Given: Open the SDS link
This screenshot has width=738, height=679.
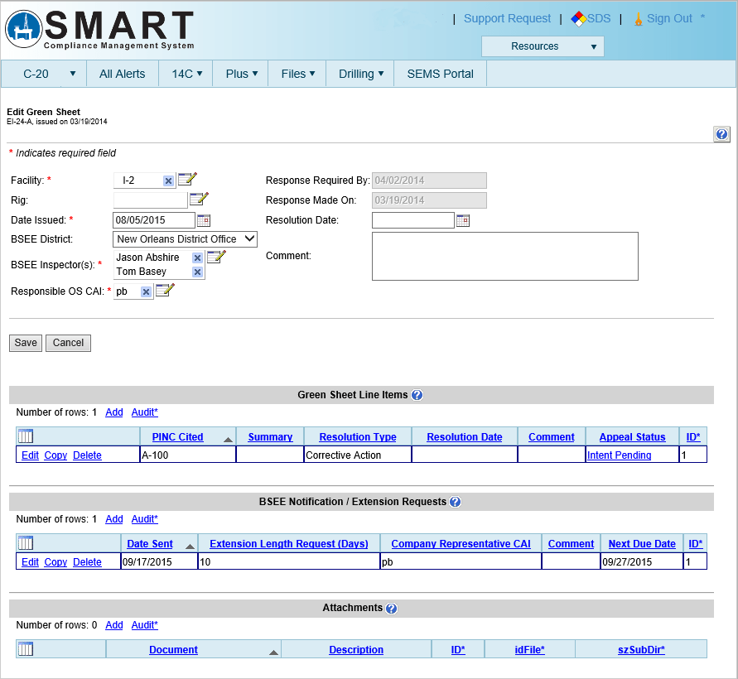Looking at the screenshot, I should pyautogui.click(x=599, y=18).
